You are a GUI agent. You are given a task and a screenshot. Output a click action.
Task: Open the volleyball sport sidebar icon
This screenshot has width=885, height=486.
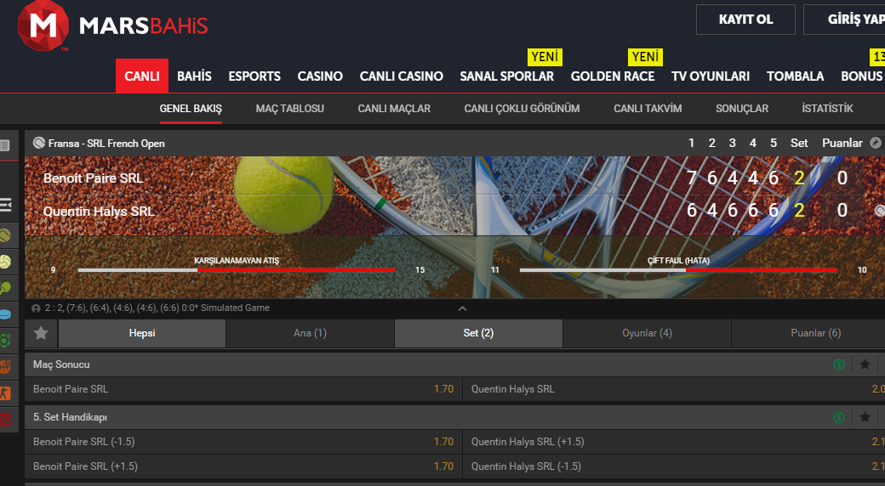6,262
